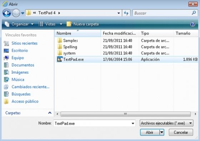Viewport: 200px width, 141px height.
Task: Click the Aplicación type cell
Action: point(150,59)
